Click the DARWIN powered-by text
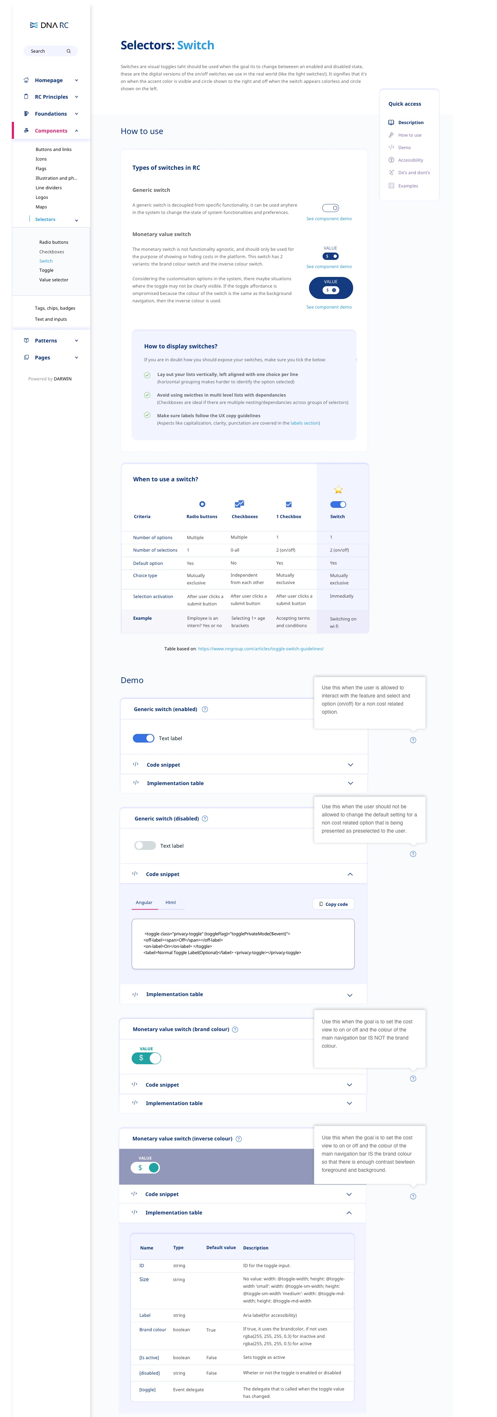 coord(63,379)
